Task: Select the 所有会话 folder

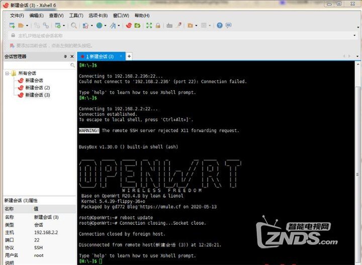Action: click(x=27, y=73)
